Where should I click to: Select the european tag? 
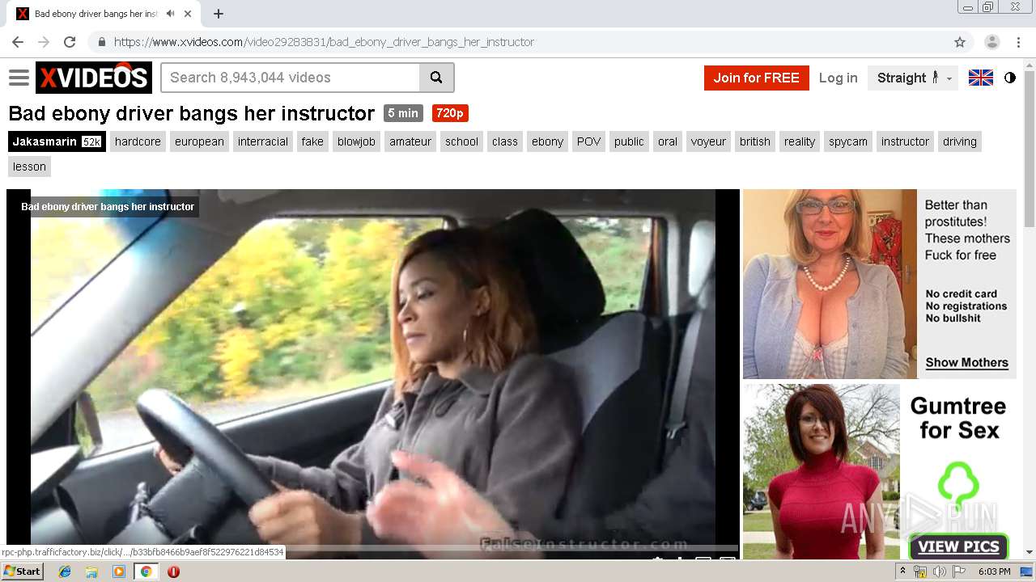[x=199, y=141]
